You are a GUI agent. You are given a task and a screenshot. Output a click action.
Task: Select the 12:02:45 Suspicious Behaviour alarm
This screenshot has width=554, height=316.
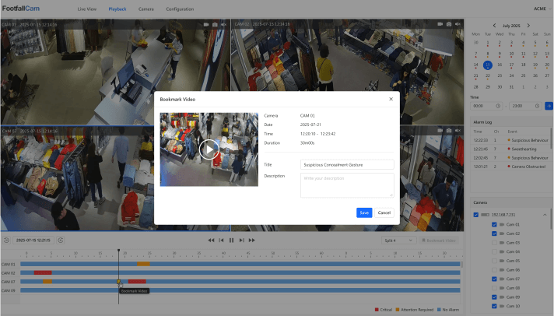(510, 158)
